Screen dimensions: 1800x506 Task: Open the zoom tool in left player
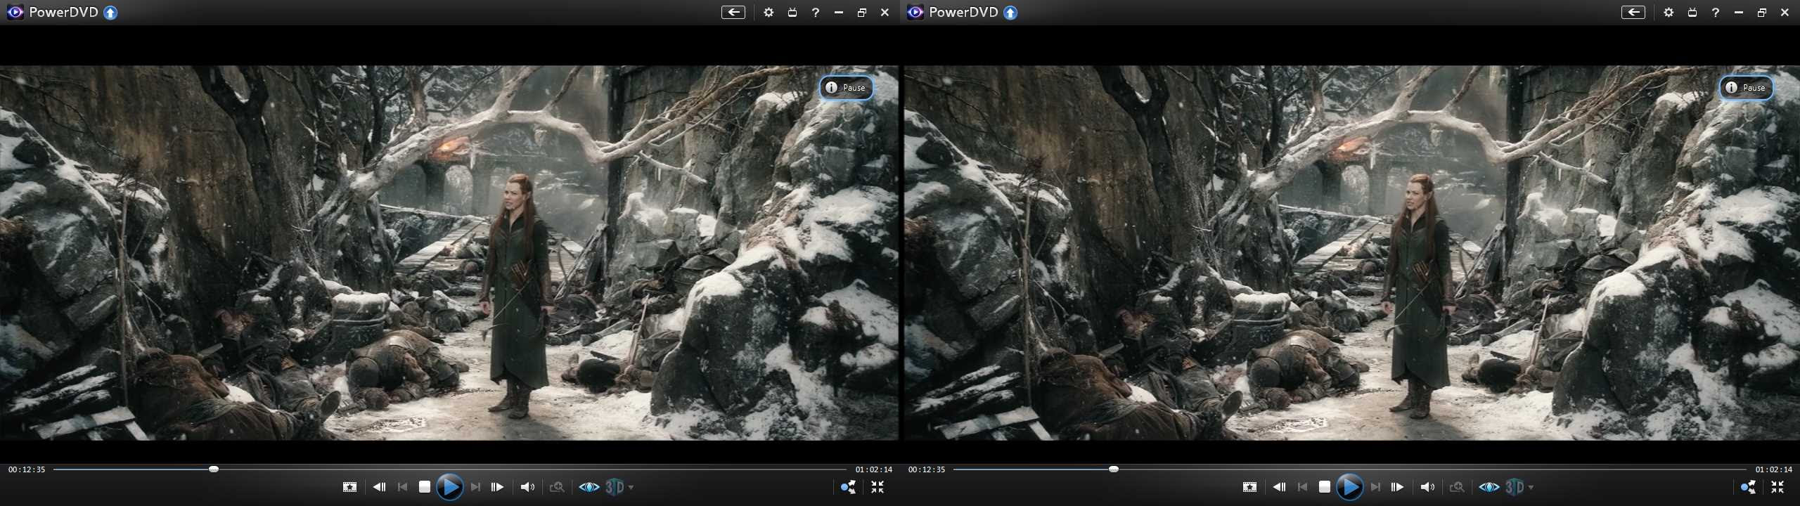pyautogui.click(x=557, y=487)
